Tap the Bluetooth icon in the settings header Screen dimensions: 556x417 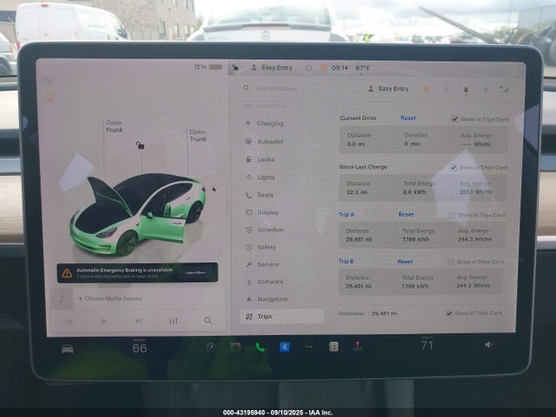486,89
